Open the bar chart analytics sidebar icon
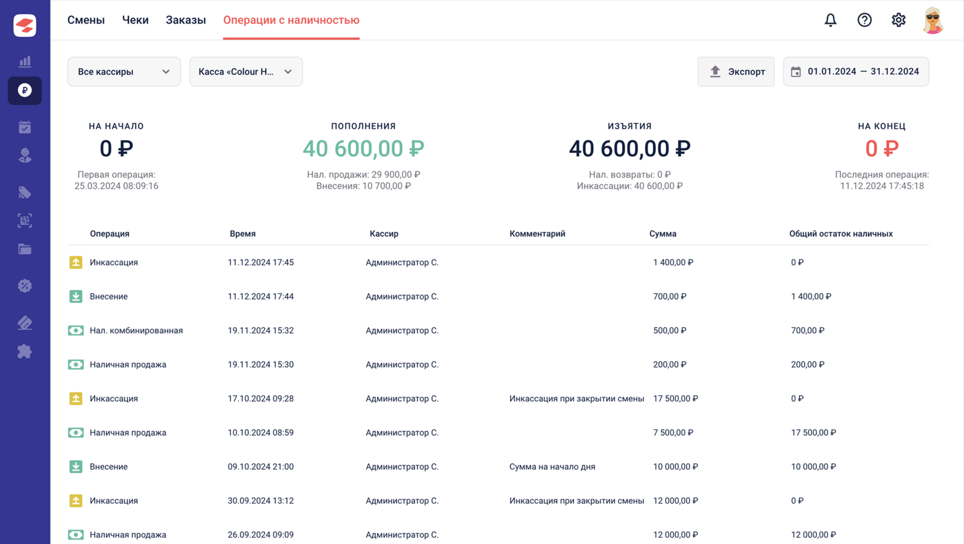Screen dimensions: 964x544 point(25,61)
